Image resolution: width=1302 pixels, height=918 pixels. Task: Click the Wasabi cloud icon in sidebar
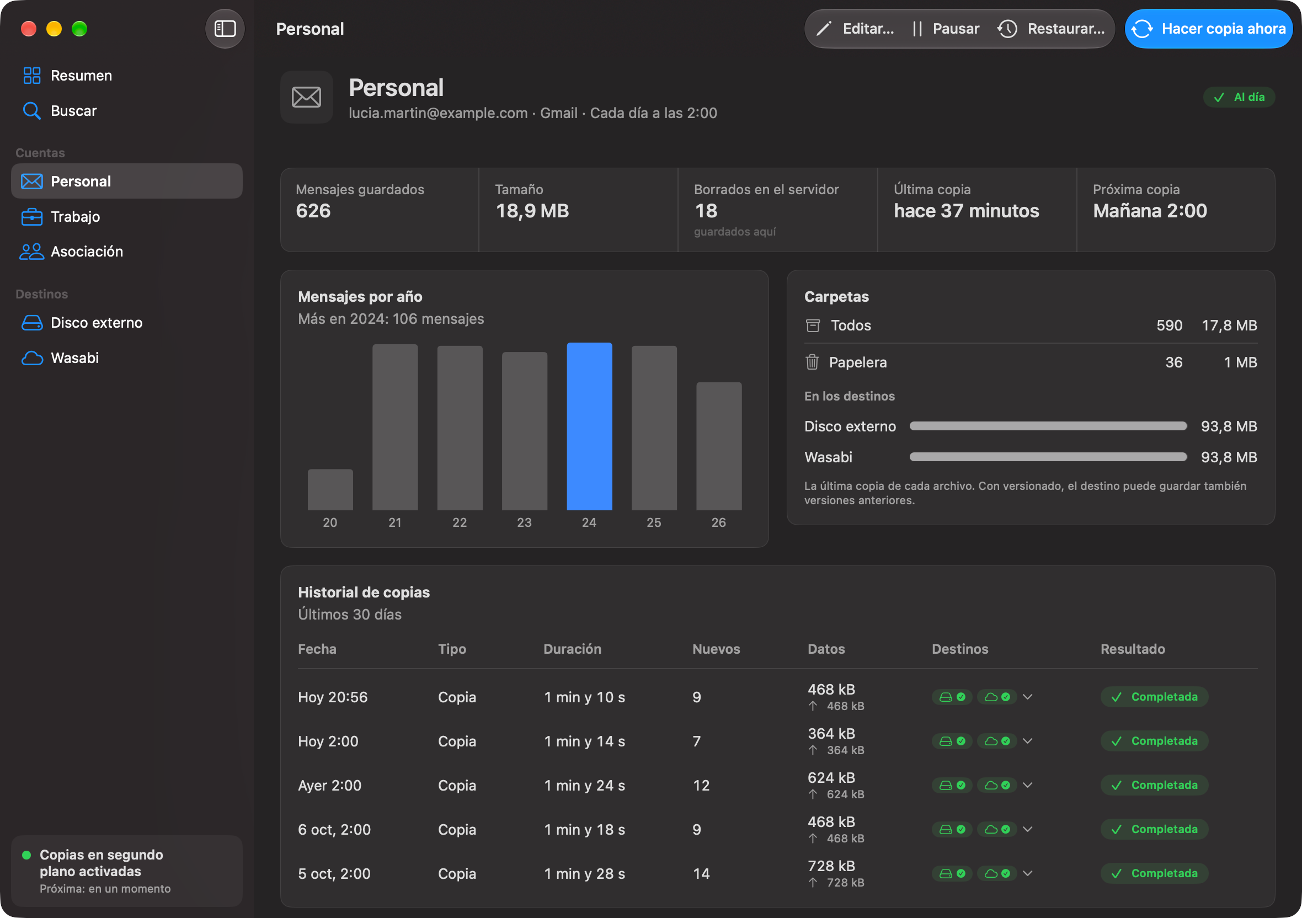coord(32,358)
